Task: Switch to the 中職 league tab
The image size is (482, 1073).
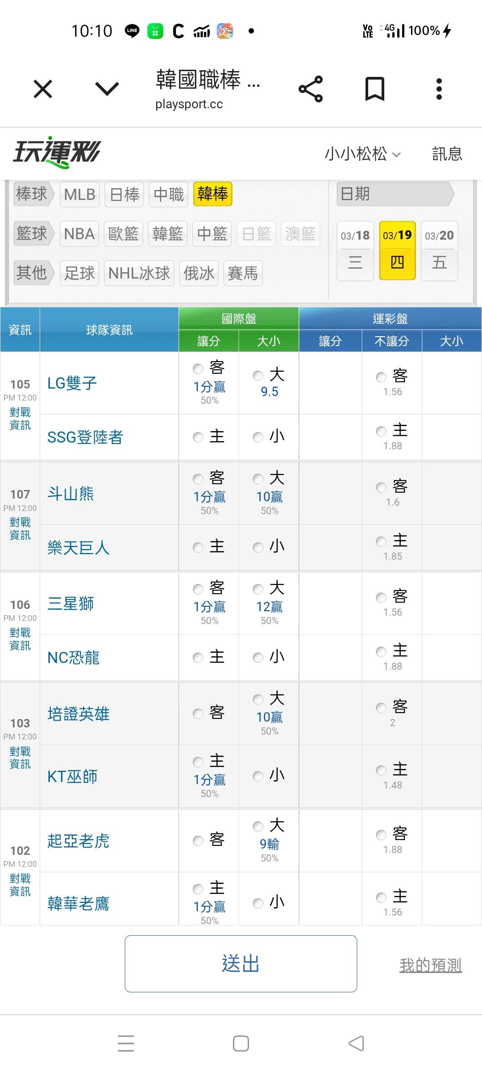Action: click(169, 194)
